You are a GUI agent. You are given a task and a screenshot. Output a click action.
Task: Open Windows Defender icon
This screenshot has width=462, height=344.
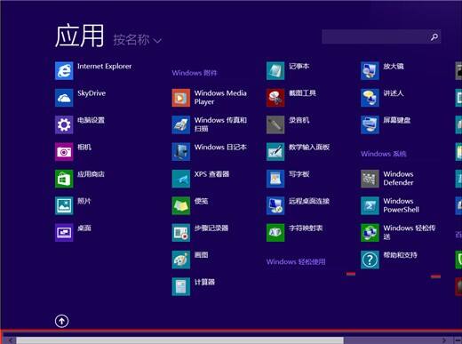coord(370,179)
